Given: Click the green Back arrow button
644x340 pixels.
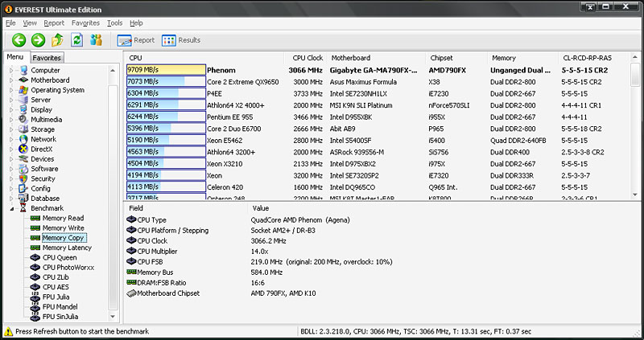Looking at the screenshot, I should pyautogui.click(x=19, y=40).
